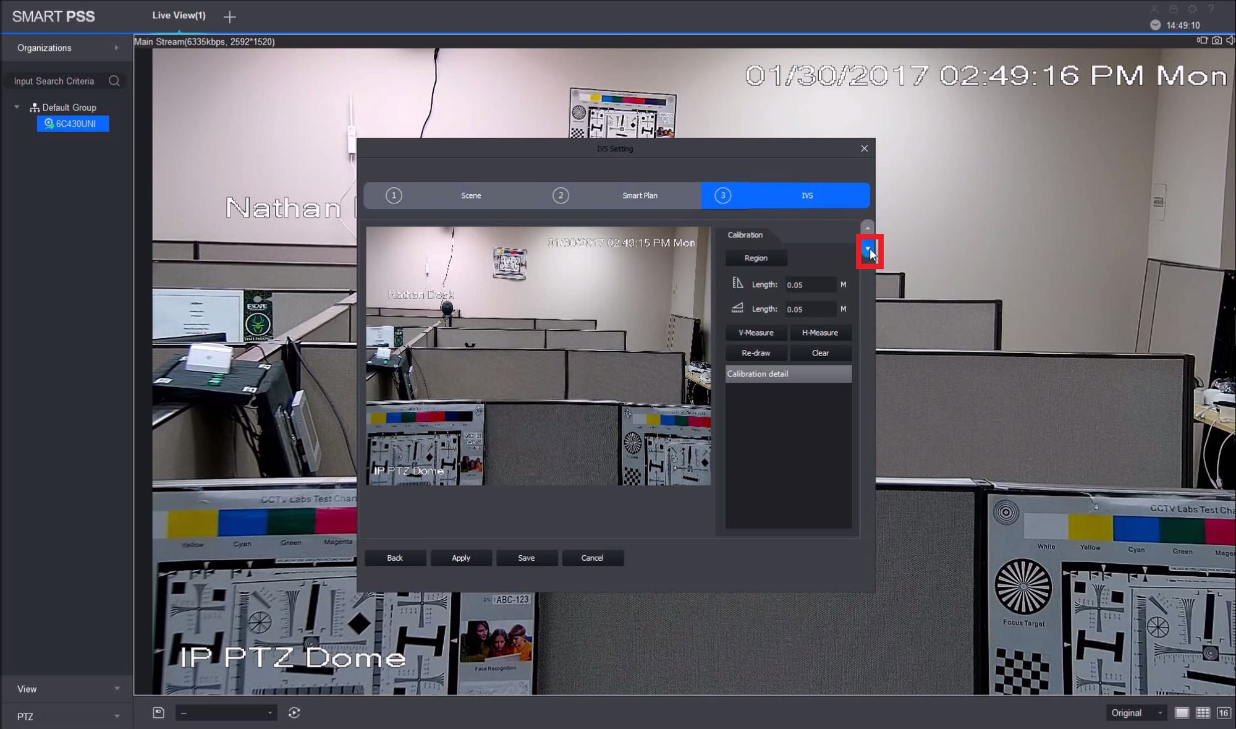Click the vertical Length input field

pyautogui.click(x=810, y=285)
